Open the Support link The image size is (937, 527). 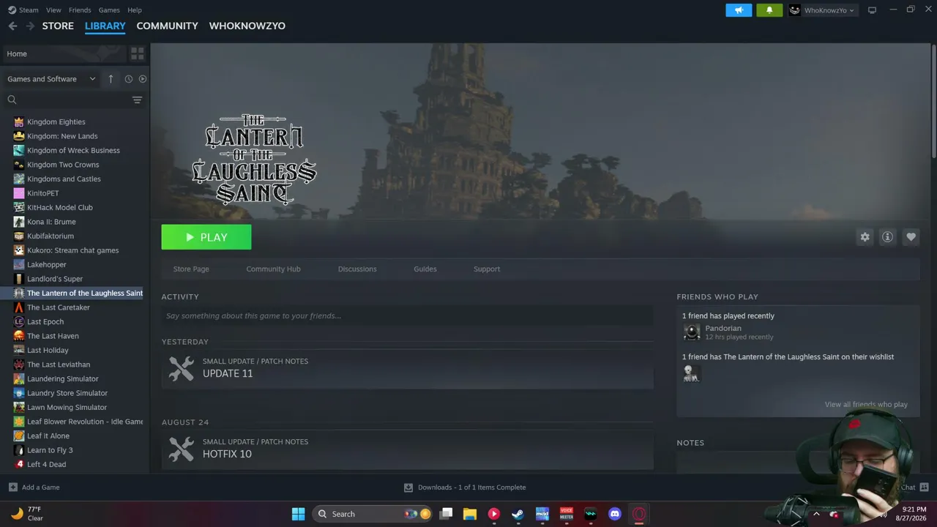487,269
